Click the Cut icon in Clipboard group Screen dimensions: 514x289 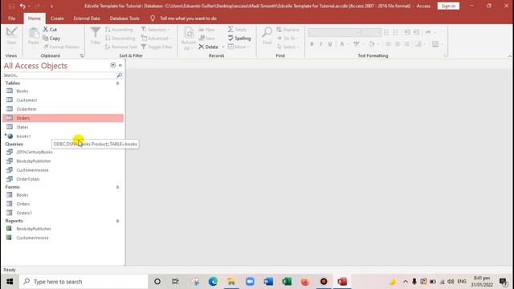click(46, 30)
